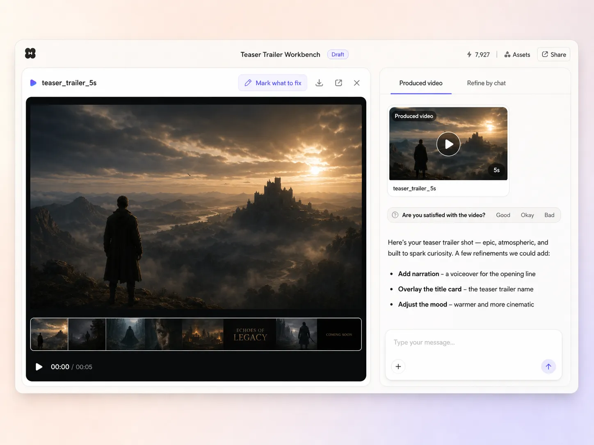Click the Teaser Trailer Workbench title
This screenshot has height=445, width=594.
click(280, 54)
